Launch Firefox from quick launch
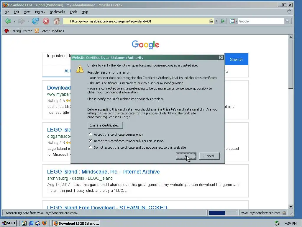 click(45, 223)
